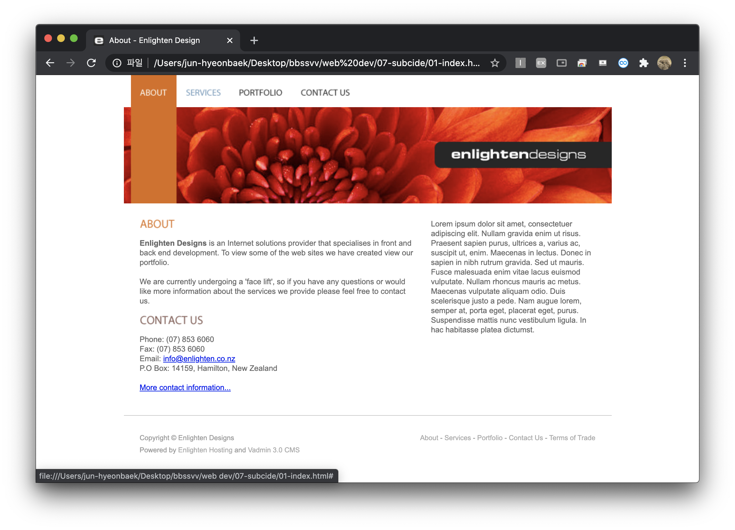Click the enlightendesigns logo banner
The width and height of the screenshot is (735, 530).
[519, 155]
